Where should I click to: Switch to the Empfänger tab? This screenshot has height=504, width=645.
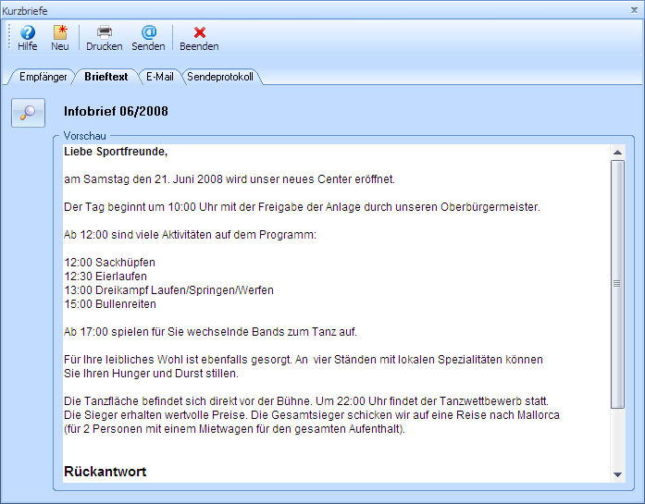[43, 77]
